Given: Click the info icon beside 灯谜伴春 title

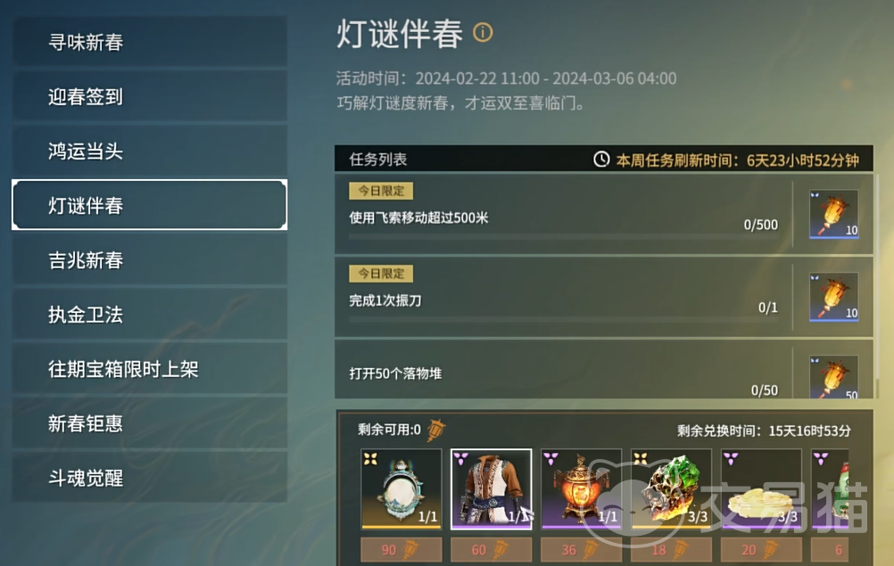Looking at the screenshot, I should (483, 32).
